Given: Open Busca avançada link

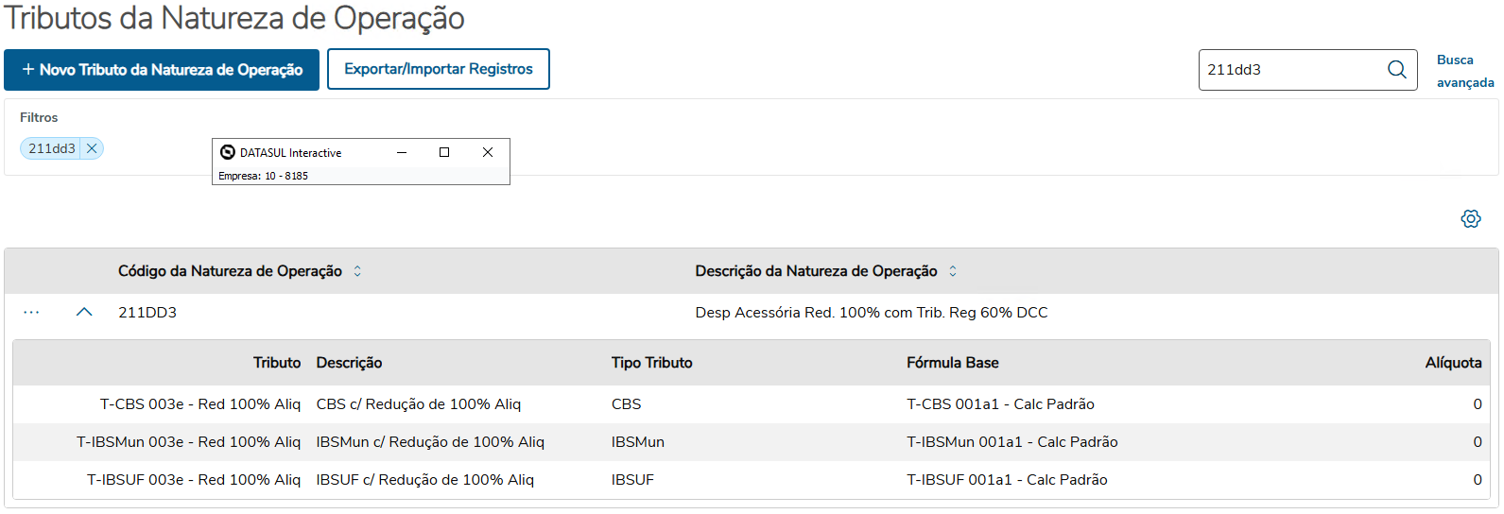Looking at the screenshot, I should pos(1464,71).
